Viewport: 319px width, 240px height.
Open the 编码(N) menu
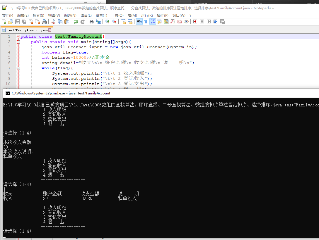(70, 15)
